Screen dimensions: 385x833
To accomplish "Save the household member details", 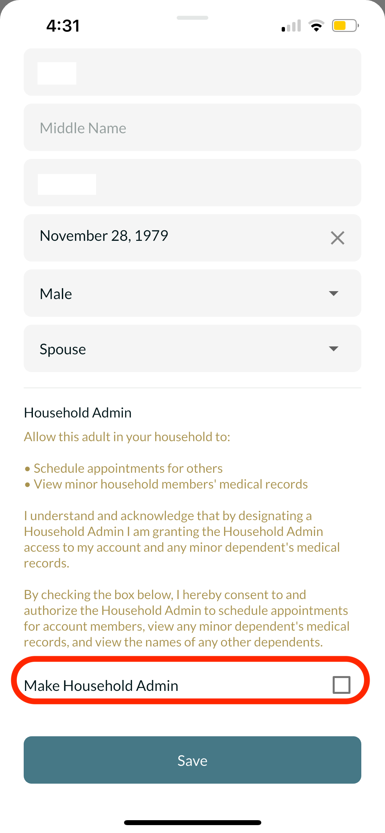I will [192, 760].
